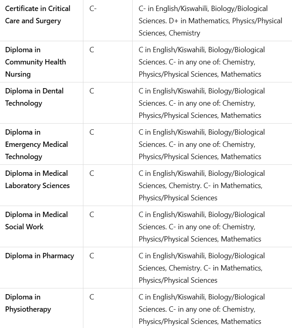Click the C grade for Medical Laboratory Sciences
Image resolution: width=292 pixels, height=328 pixels.
pyautogui.click(x=92, y=173)
